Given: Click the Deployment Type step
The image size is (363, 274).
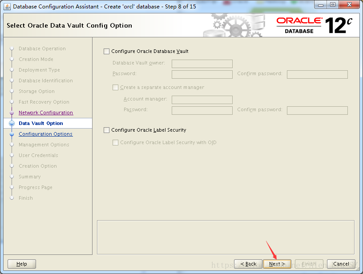Looking at the screenshot, I should pos(39,70).
